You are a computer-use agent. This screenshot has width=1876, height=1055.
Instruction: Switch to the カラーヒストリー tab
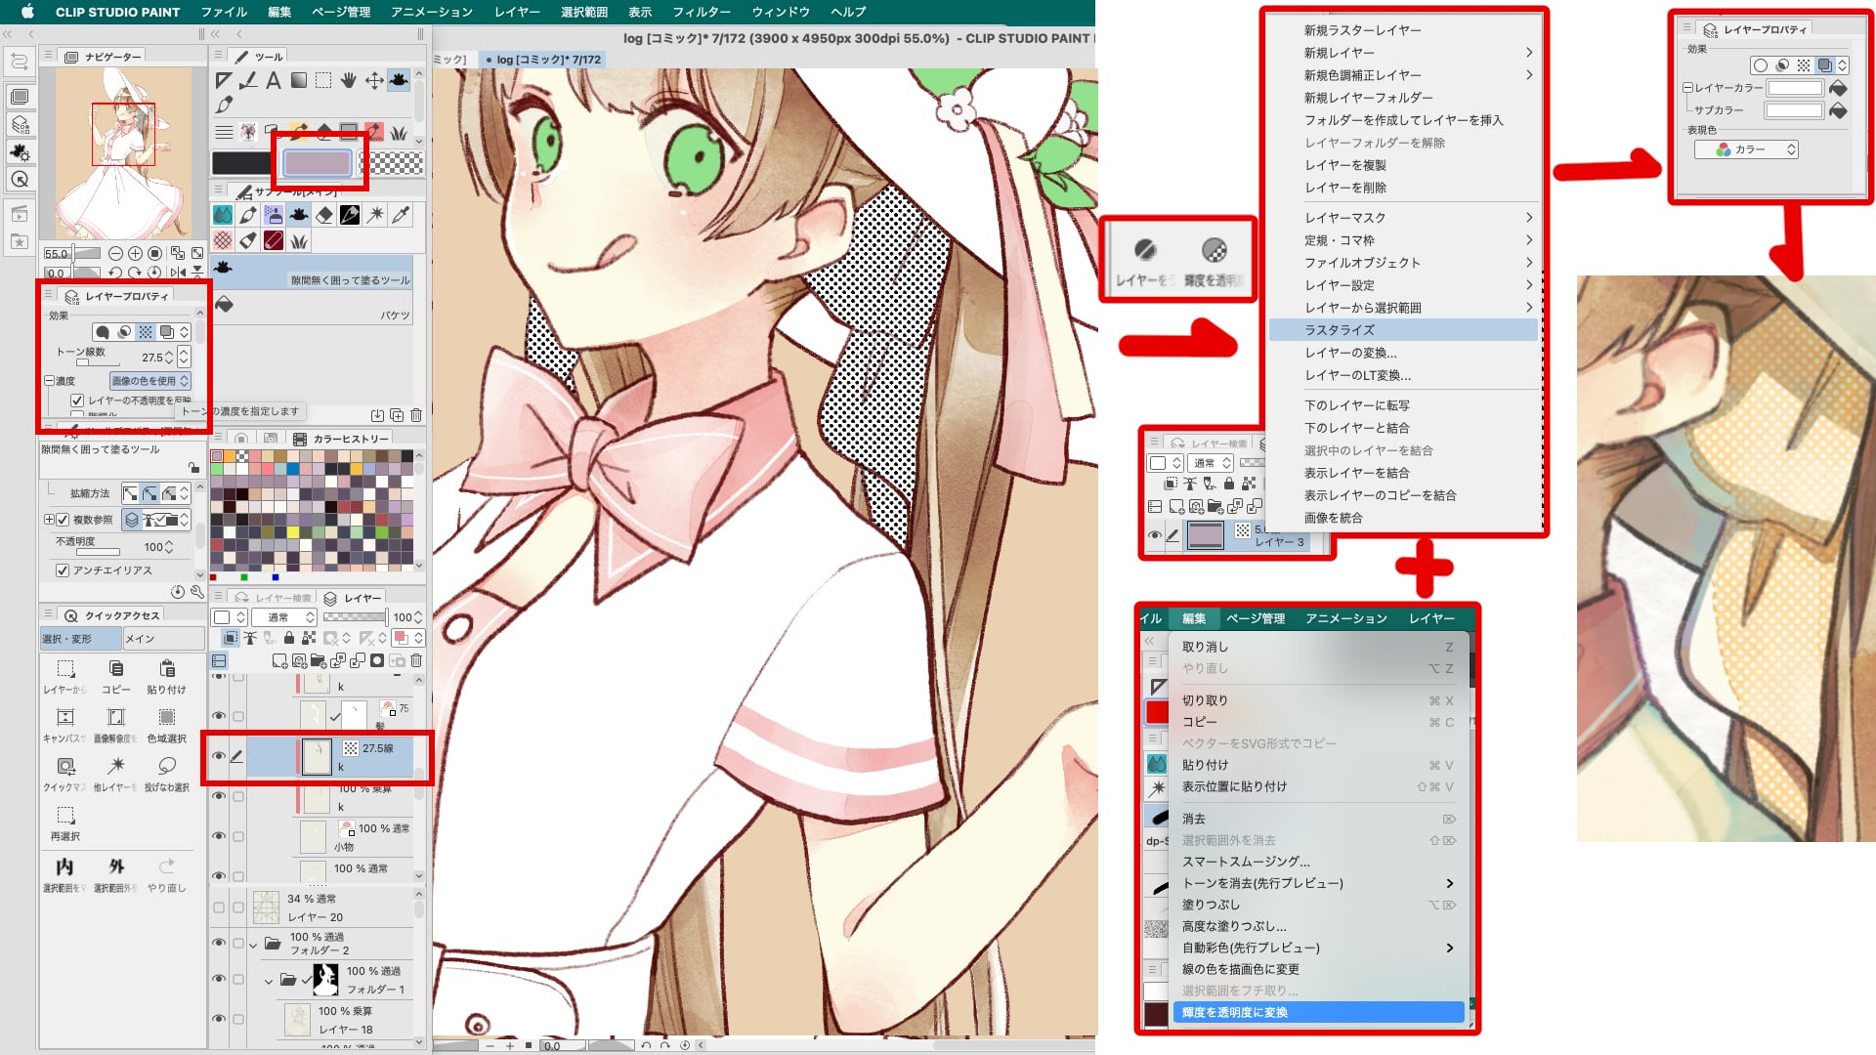[x=342, y=439]
